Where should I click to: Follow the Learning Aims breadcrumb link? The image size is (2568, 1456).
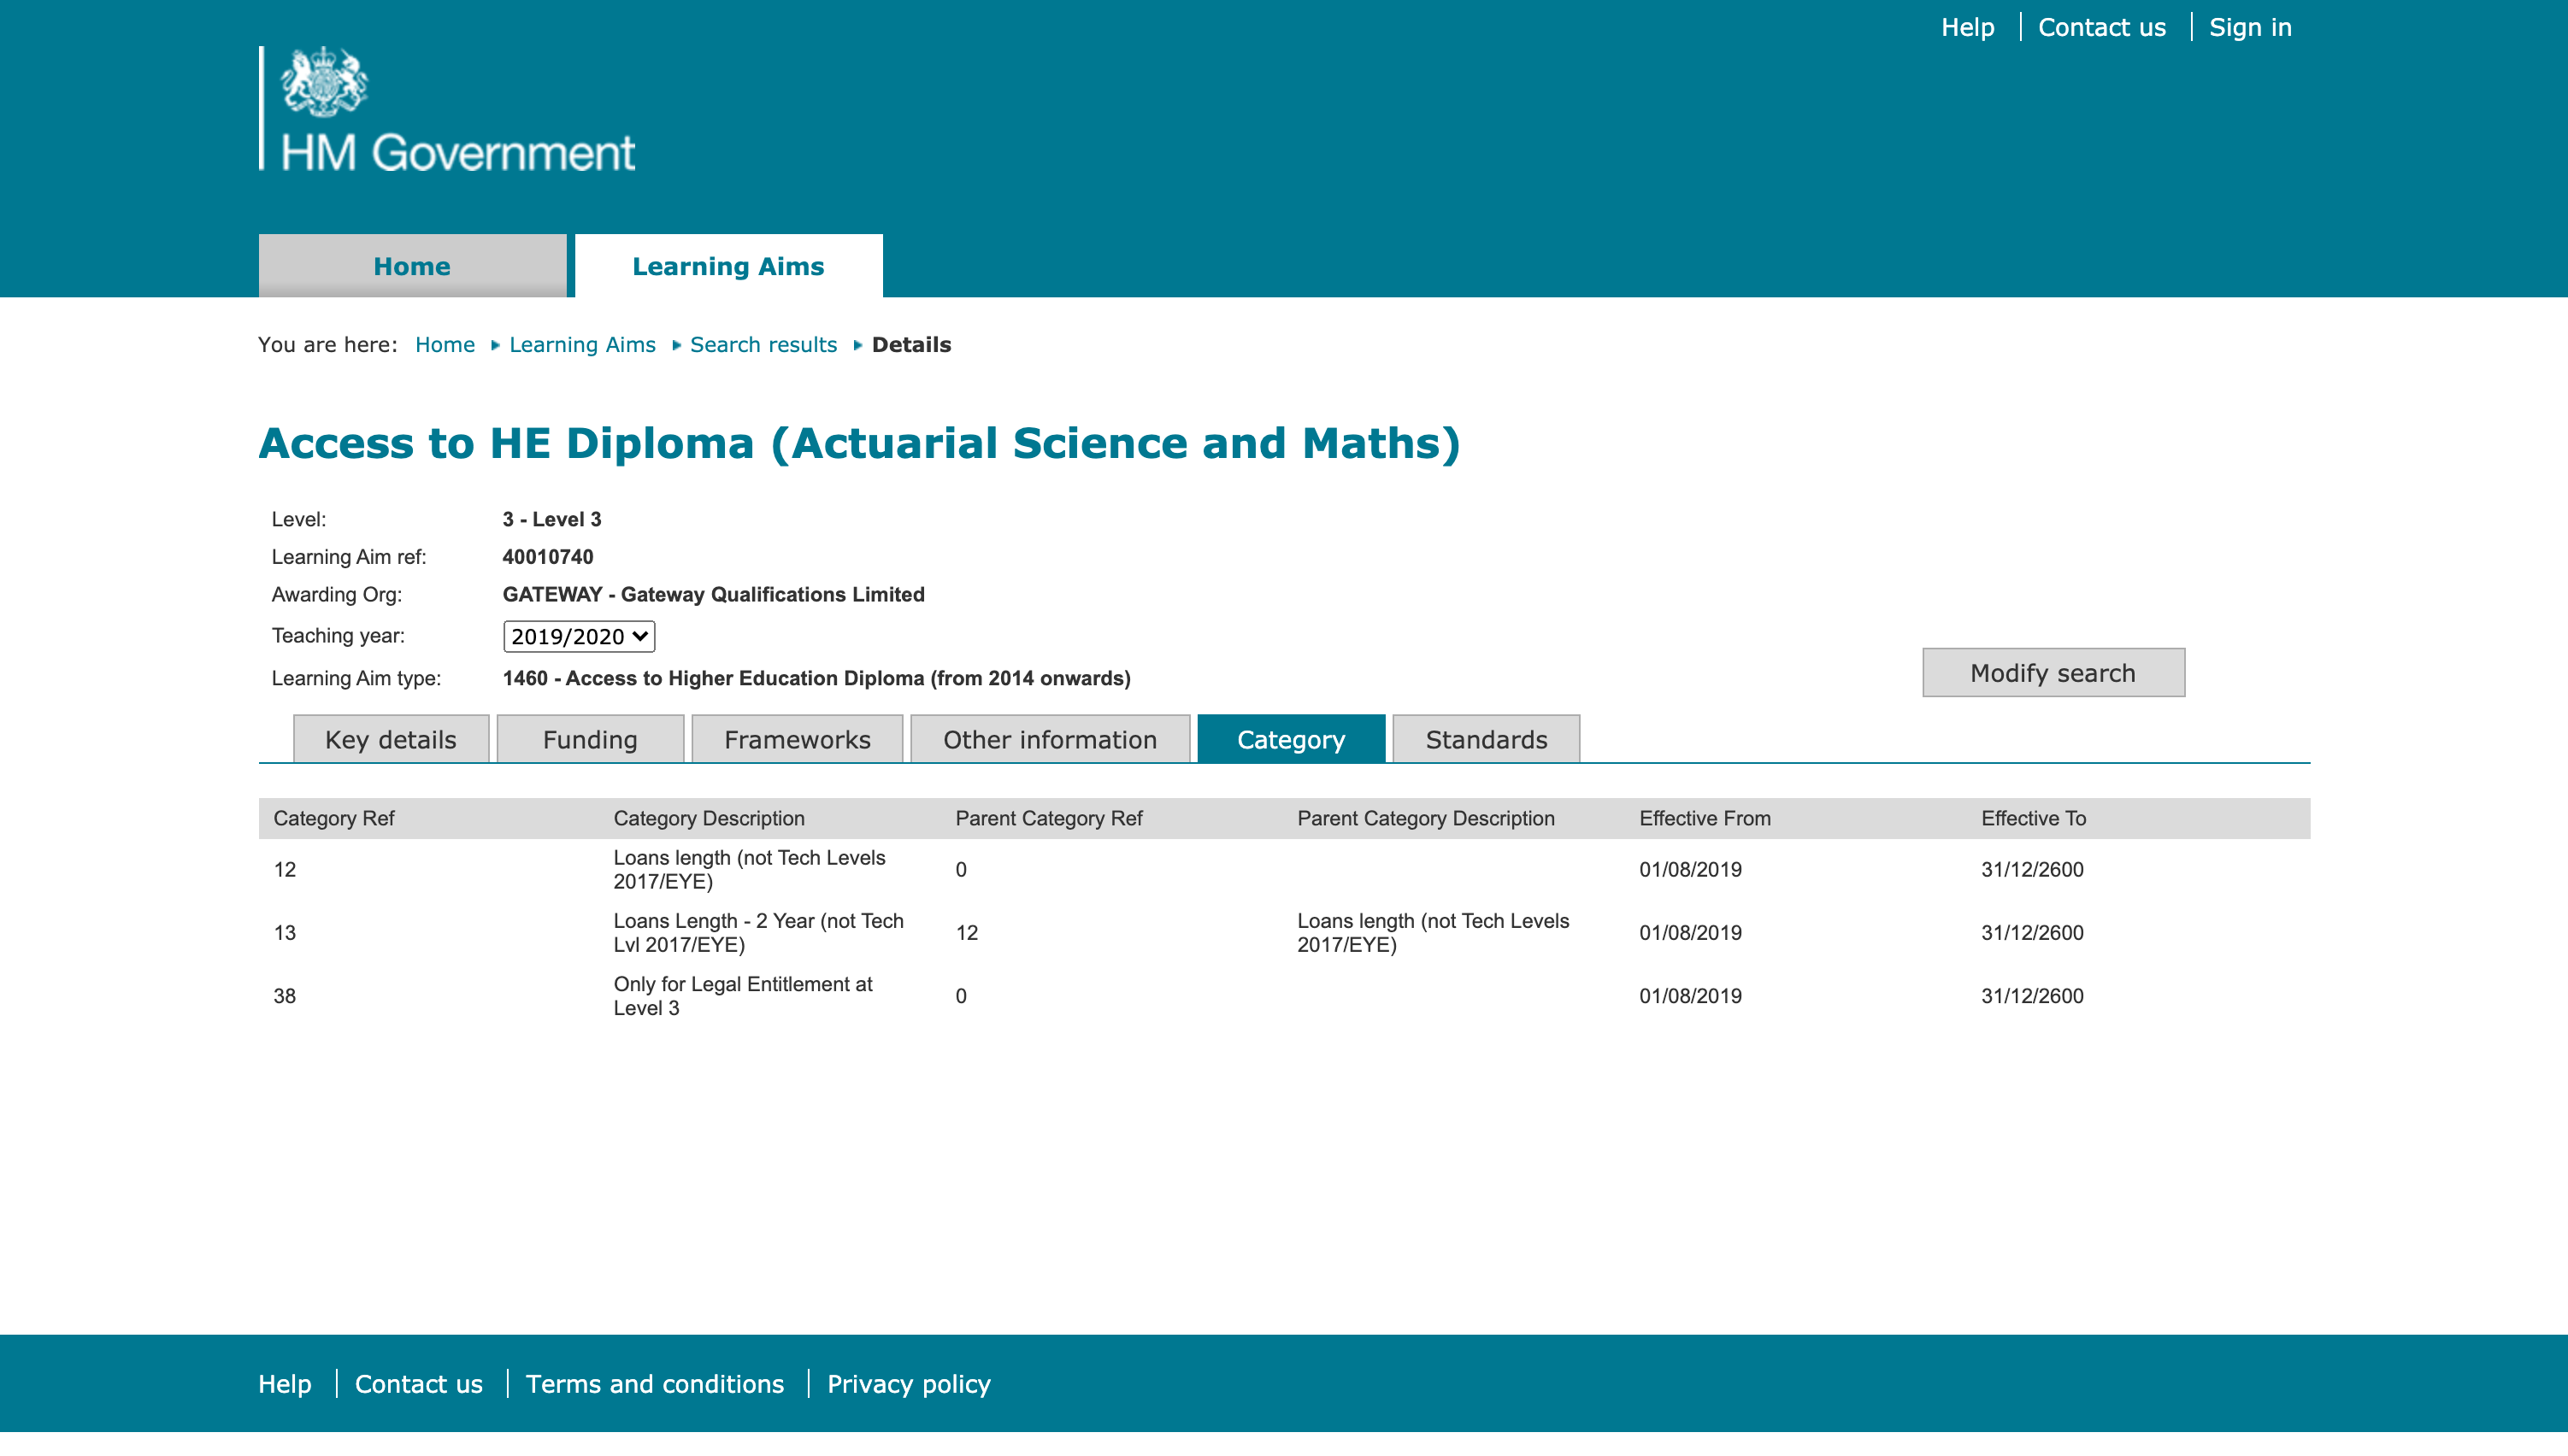582,345
